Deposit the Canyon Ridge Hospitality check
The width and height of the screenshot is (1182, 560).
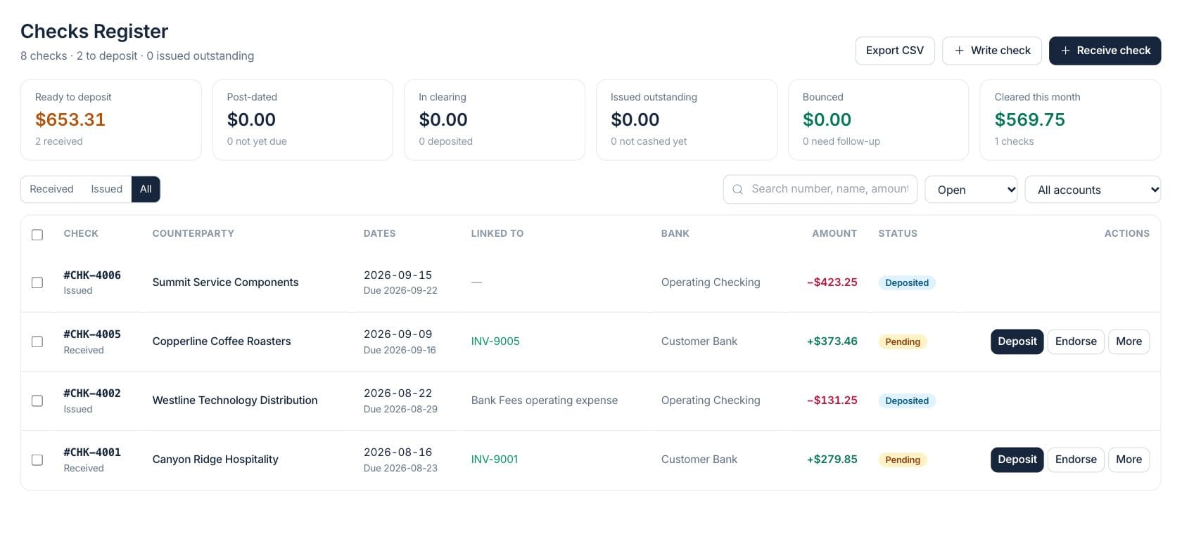click(x=1017, y=460)
